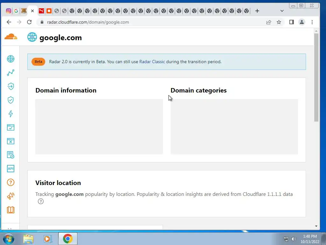Open the document report sidebar icon
This screenshot has height=245, width=326.
pos(11,155)
